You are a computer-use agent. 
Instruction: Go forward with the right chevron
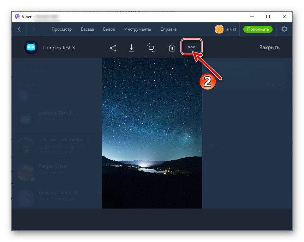[34, 29]
